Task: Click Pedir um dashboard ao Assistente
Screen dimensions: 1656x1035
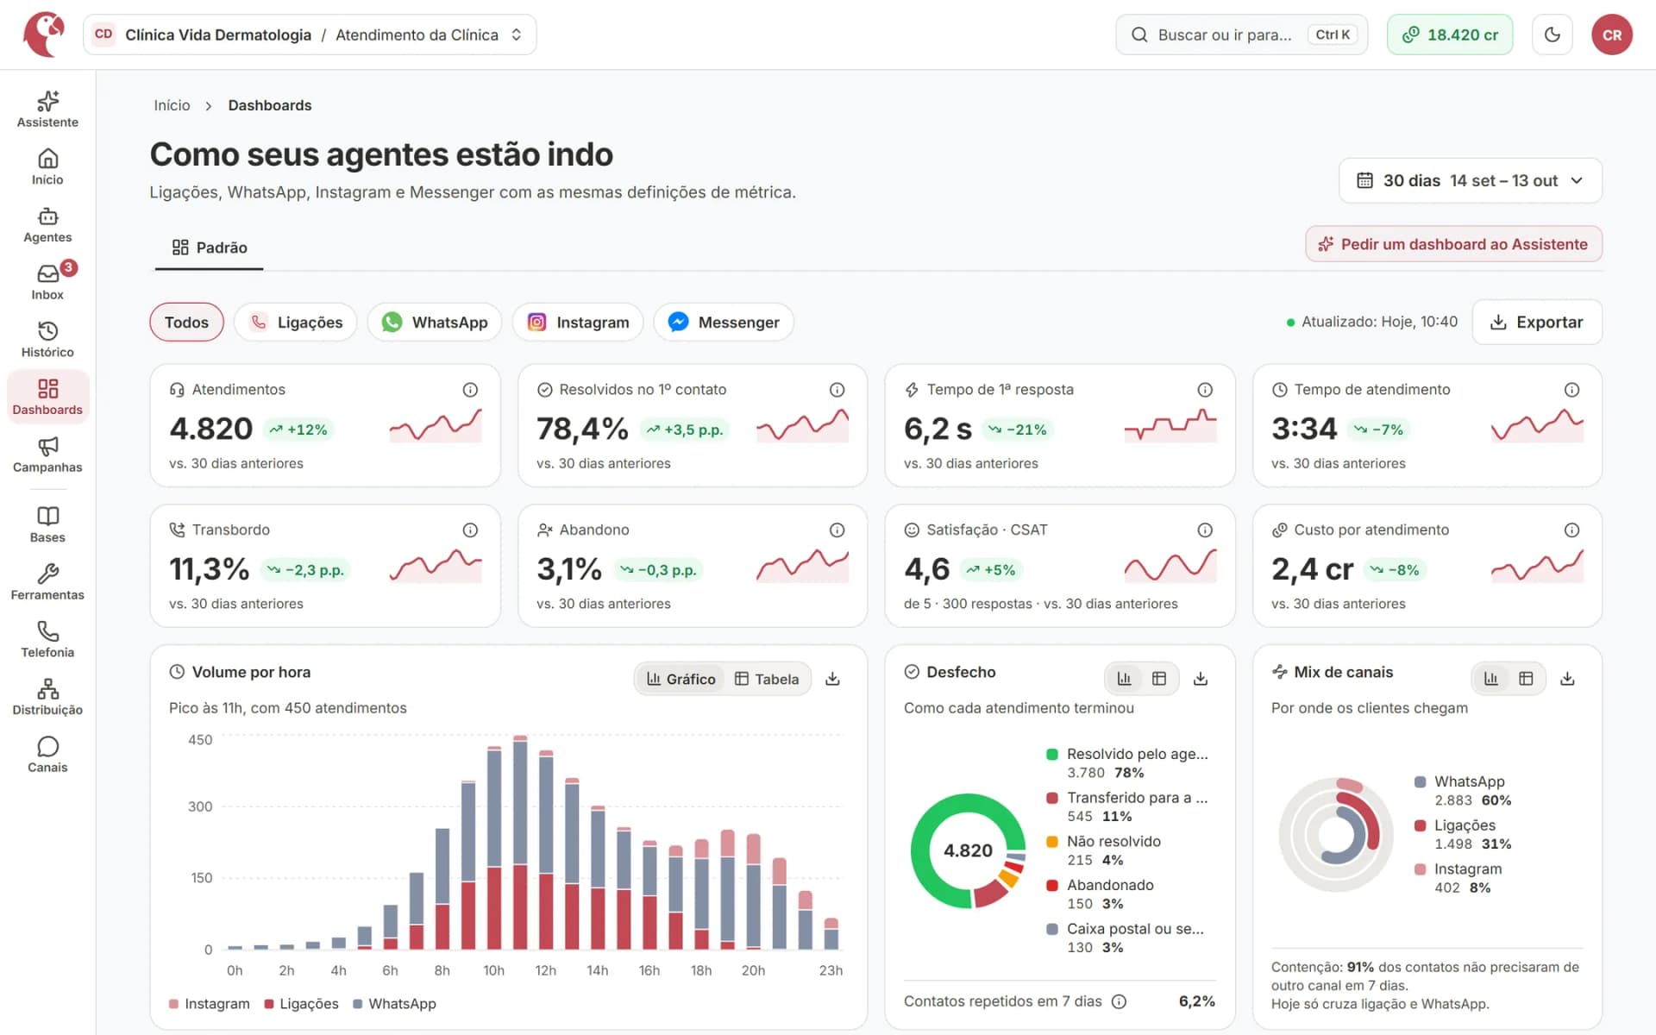Action: 1453,244
